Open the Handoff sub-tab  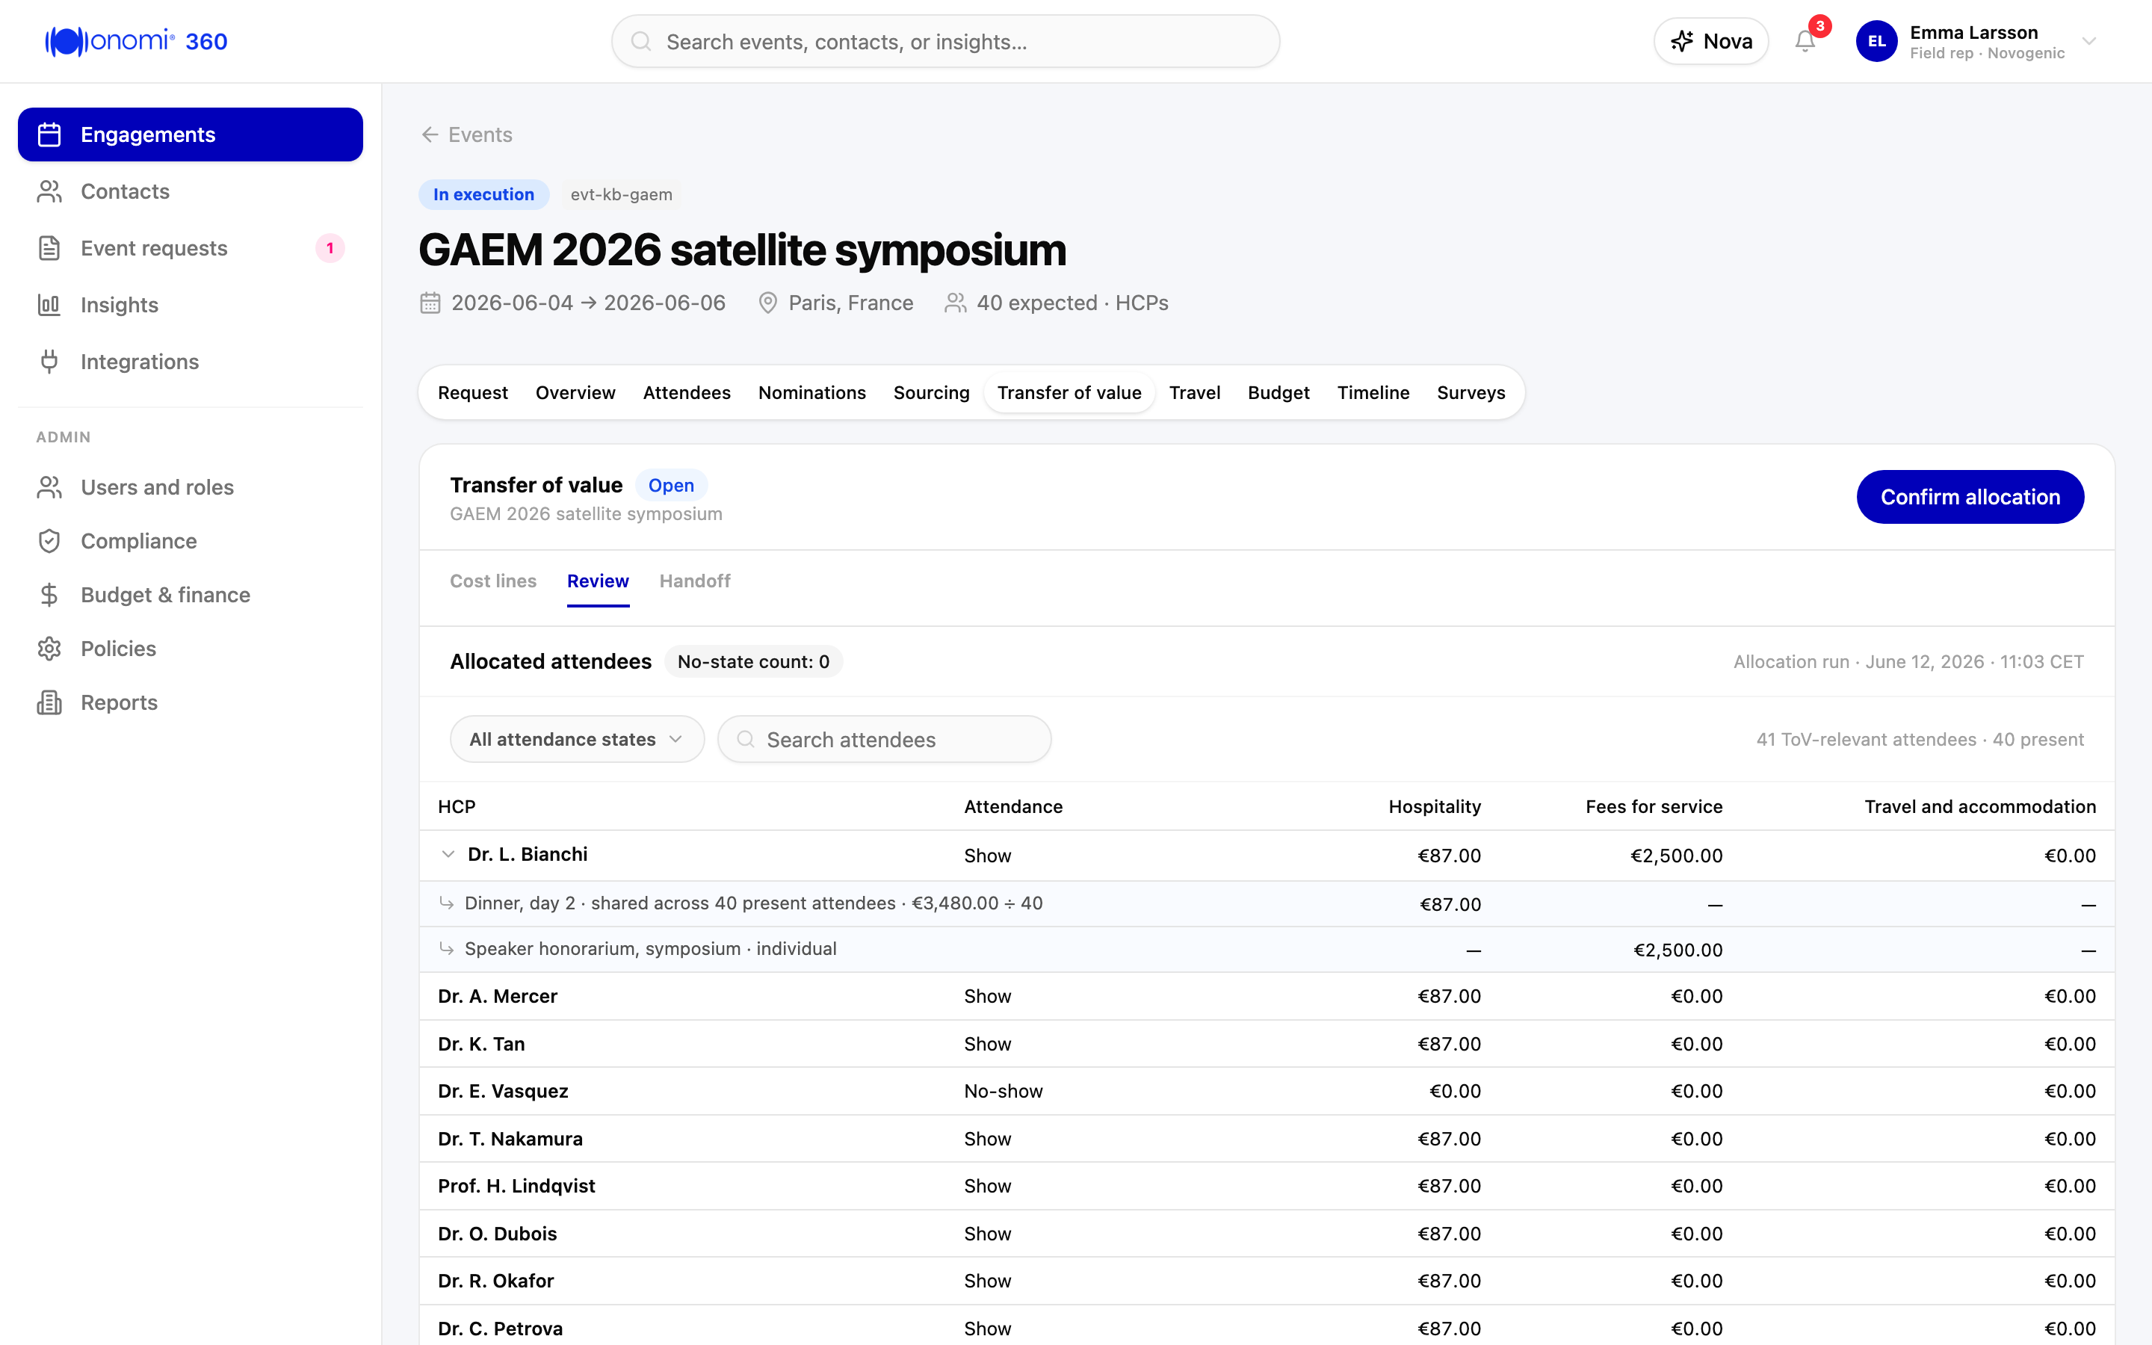tap(694, 581)
